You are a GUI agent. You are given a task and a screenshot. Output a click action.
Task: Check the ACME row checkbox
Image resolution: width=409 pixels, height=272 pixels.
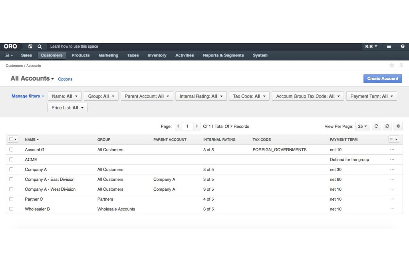11,159
